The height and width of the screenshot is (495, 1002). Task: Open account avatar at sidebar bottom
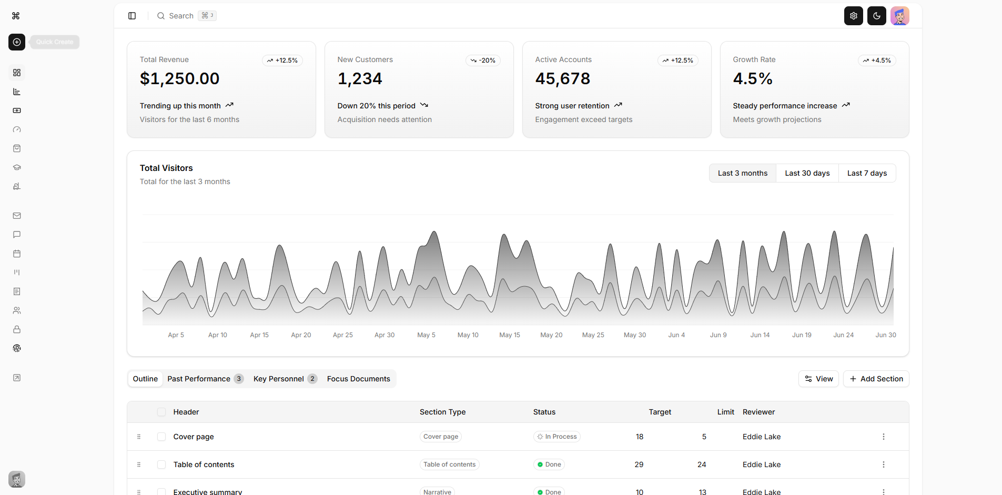[x=17, y=479]
